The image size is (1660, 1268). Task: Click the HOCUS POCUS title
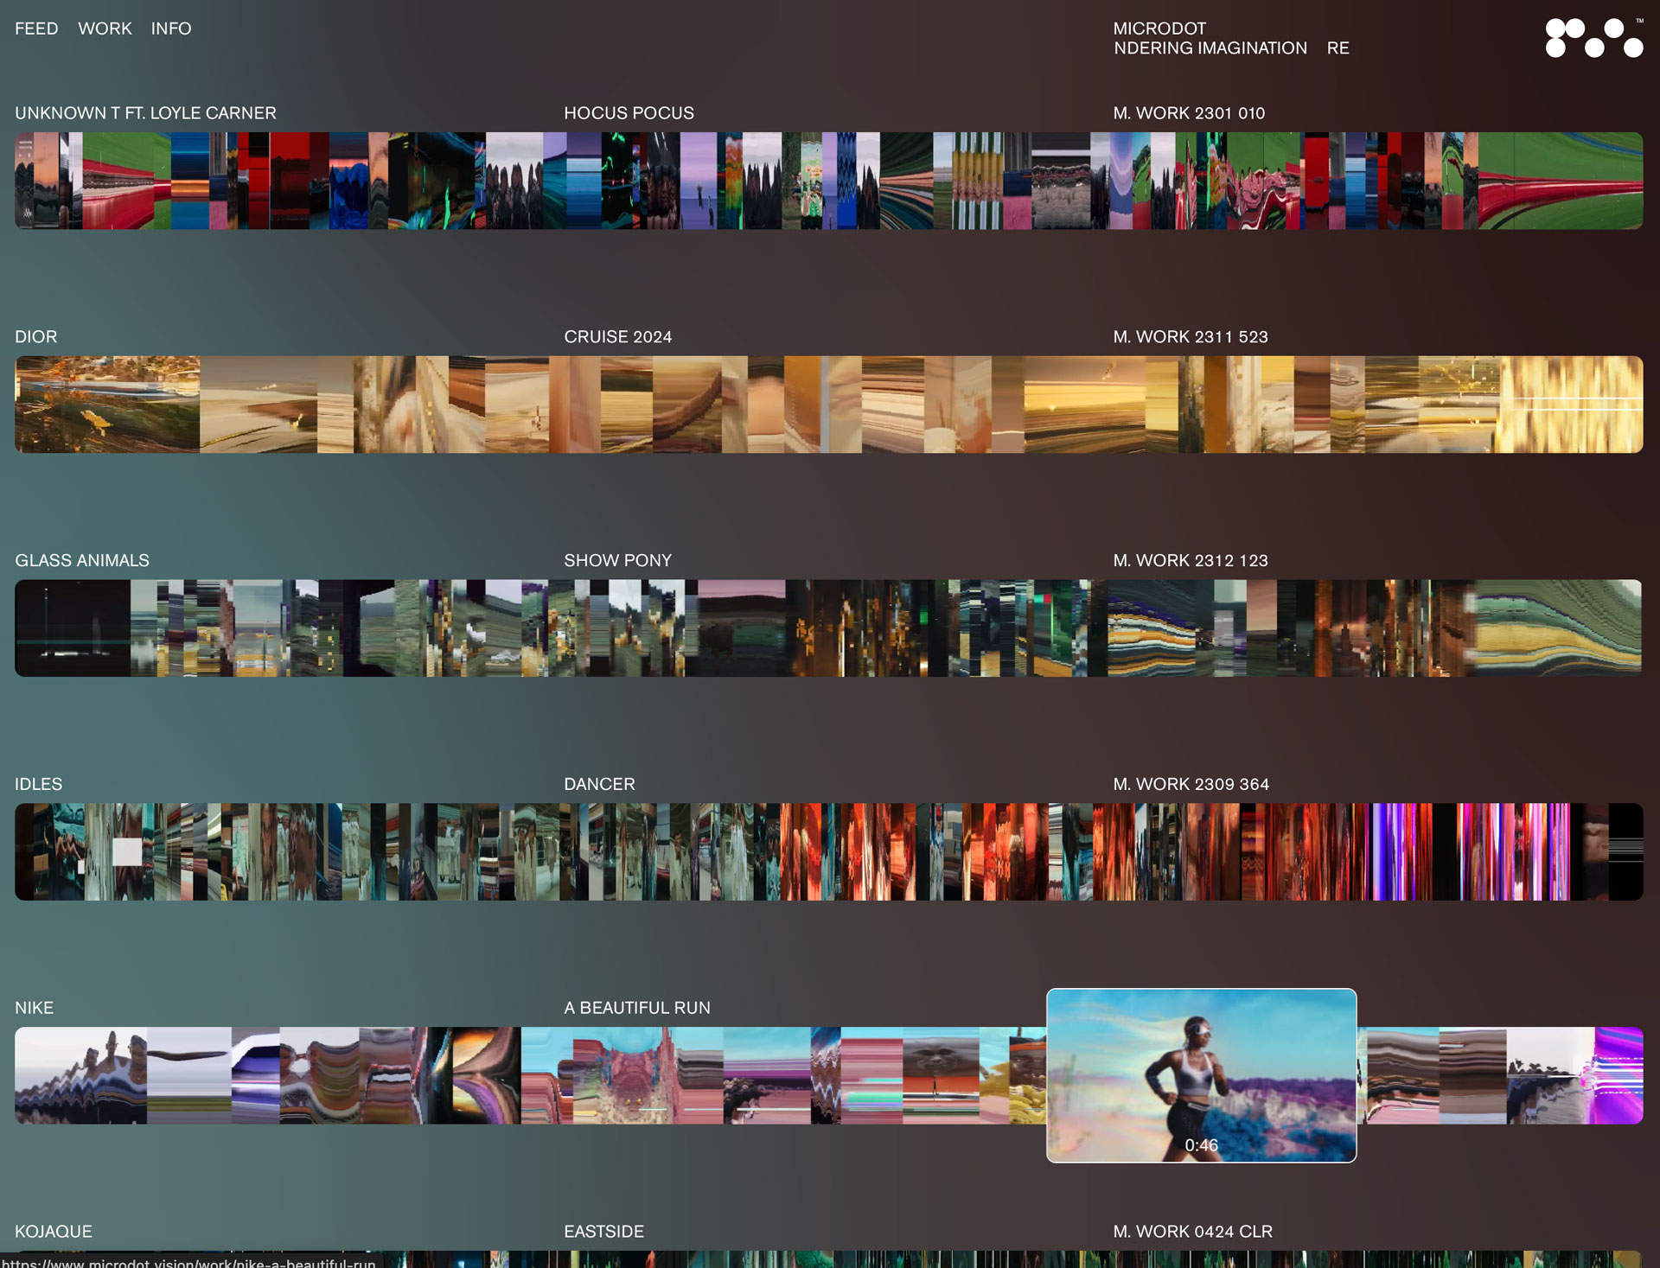point(629,113)
